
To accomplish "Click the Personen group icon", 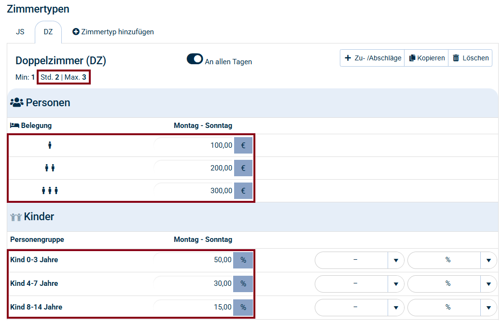I will (x=17, y=102).
